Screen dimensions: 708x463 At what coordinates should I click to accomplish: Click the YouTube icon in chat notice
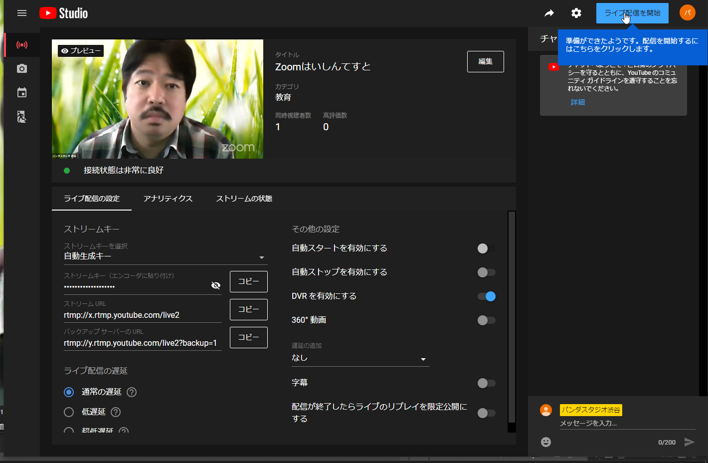[x=553, y=67]
